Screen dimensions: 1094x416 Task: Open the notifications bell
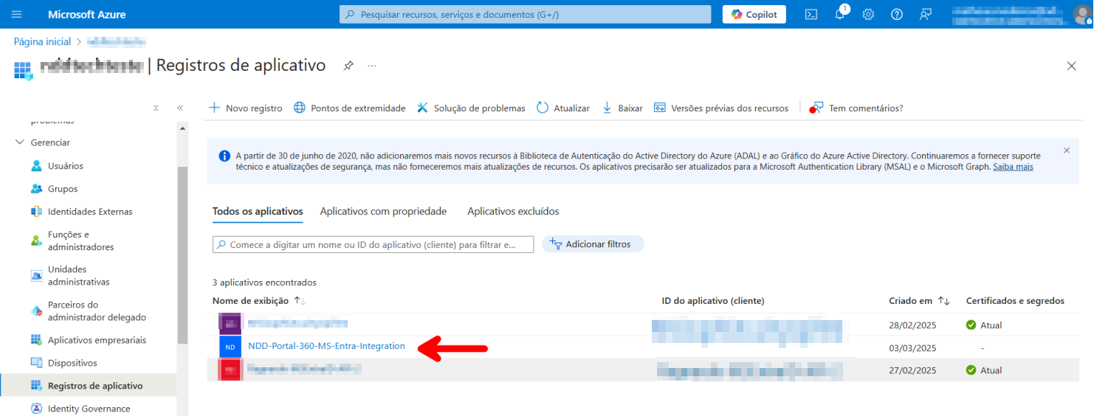tap(839, 14)
